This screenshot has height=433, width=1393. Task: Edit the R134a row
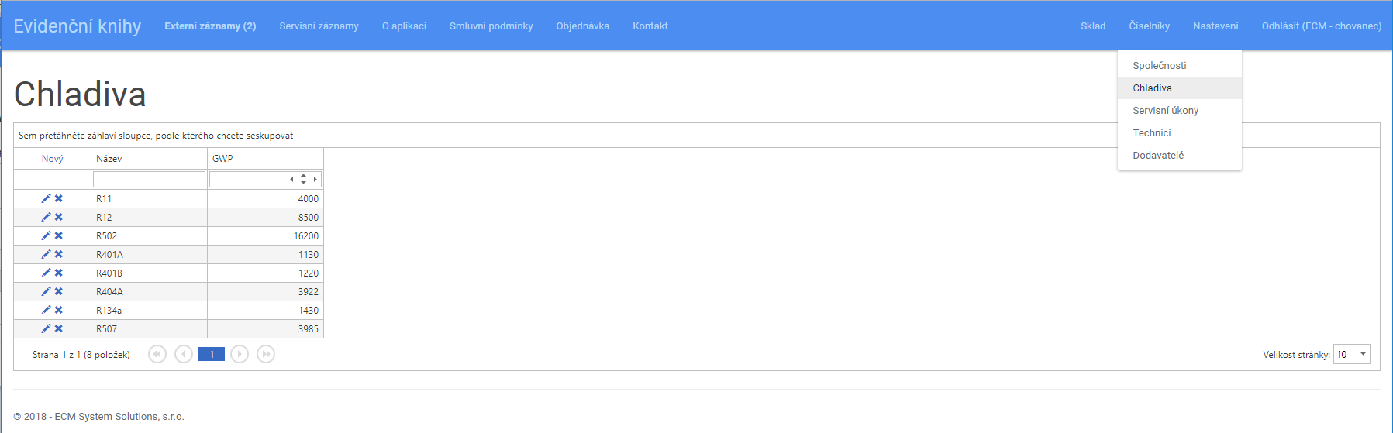pos(46,310)
